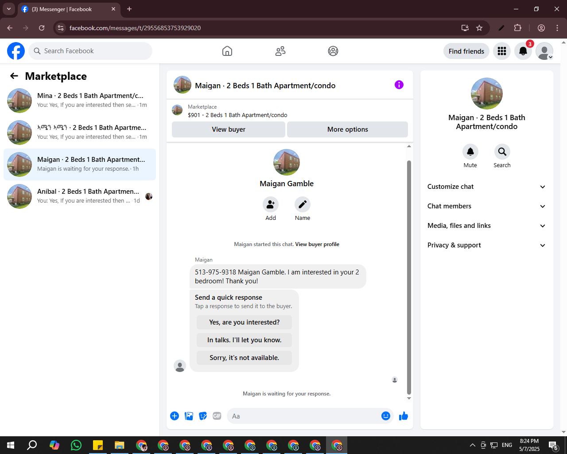Open browser extensions puzzle icon

517,28
